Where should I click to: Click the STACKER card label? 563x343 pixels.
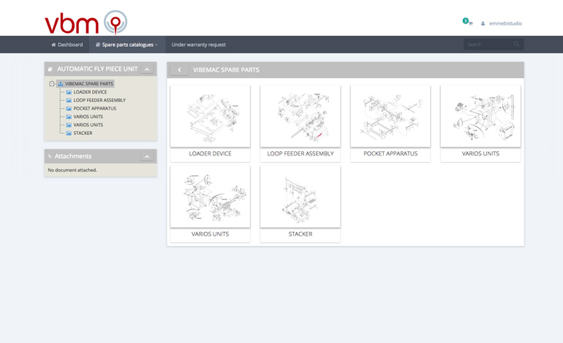point(301,234)
